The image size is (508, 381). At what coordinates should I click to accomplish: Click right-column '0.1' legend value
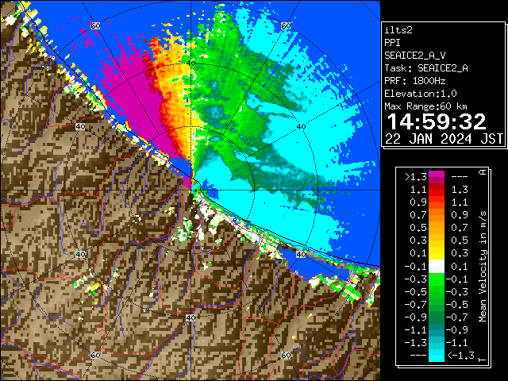[460, 267]
